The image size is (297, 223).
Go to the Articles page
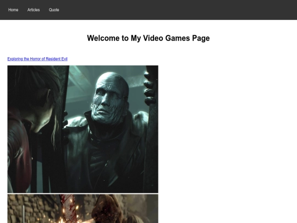click(34, 10)
